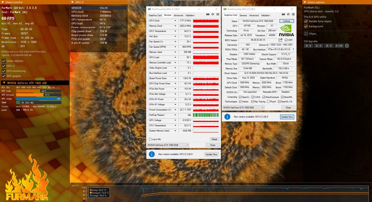
Task: Uncheck background option in Demo options
Action: 306,26
